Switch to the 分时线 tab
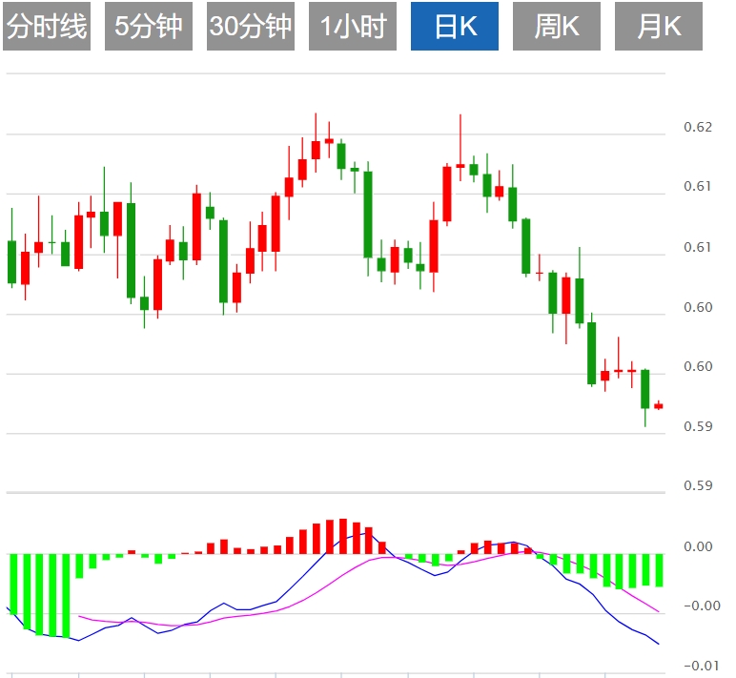This screenshot has width=736, height=678. coord(47,27)
